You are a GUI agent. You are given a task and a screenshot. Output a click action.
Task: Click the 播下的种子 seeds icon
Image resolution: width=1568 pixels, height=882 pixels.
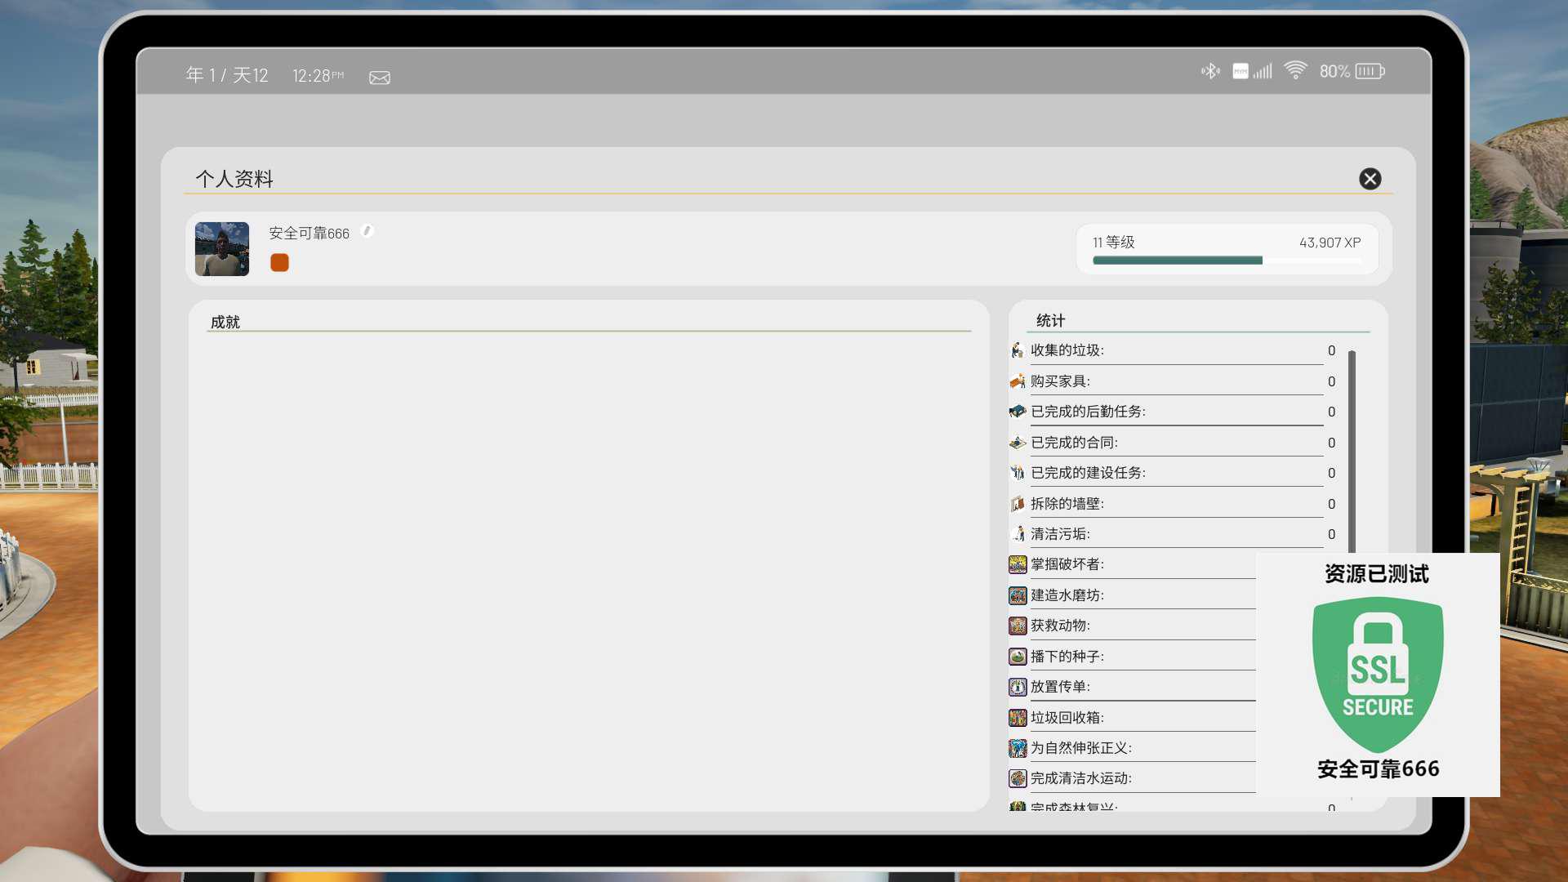(x=1018, y=657)
